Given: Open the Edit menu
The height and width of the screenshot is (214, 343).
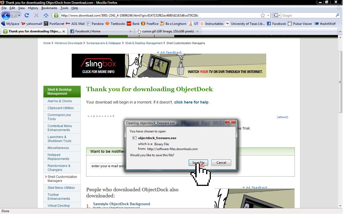Looking at the screenshot, I should coord(12,8).
